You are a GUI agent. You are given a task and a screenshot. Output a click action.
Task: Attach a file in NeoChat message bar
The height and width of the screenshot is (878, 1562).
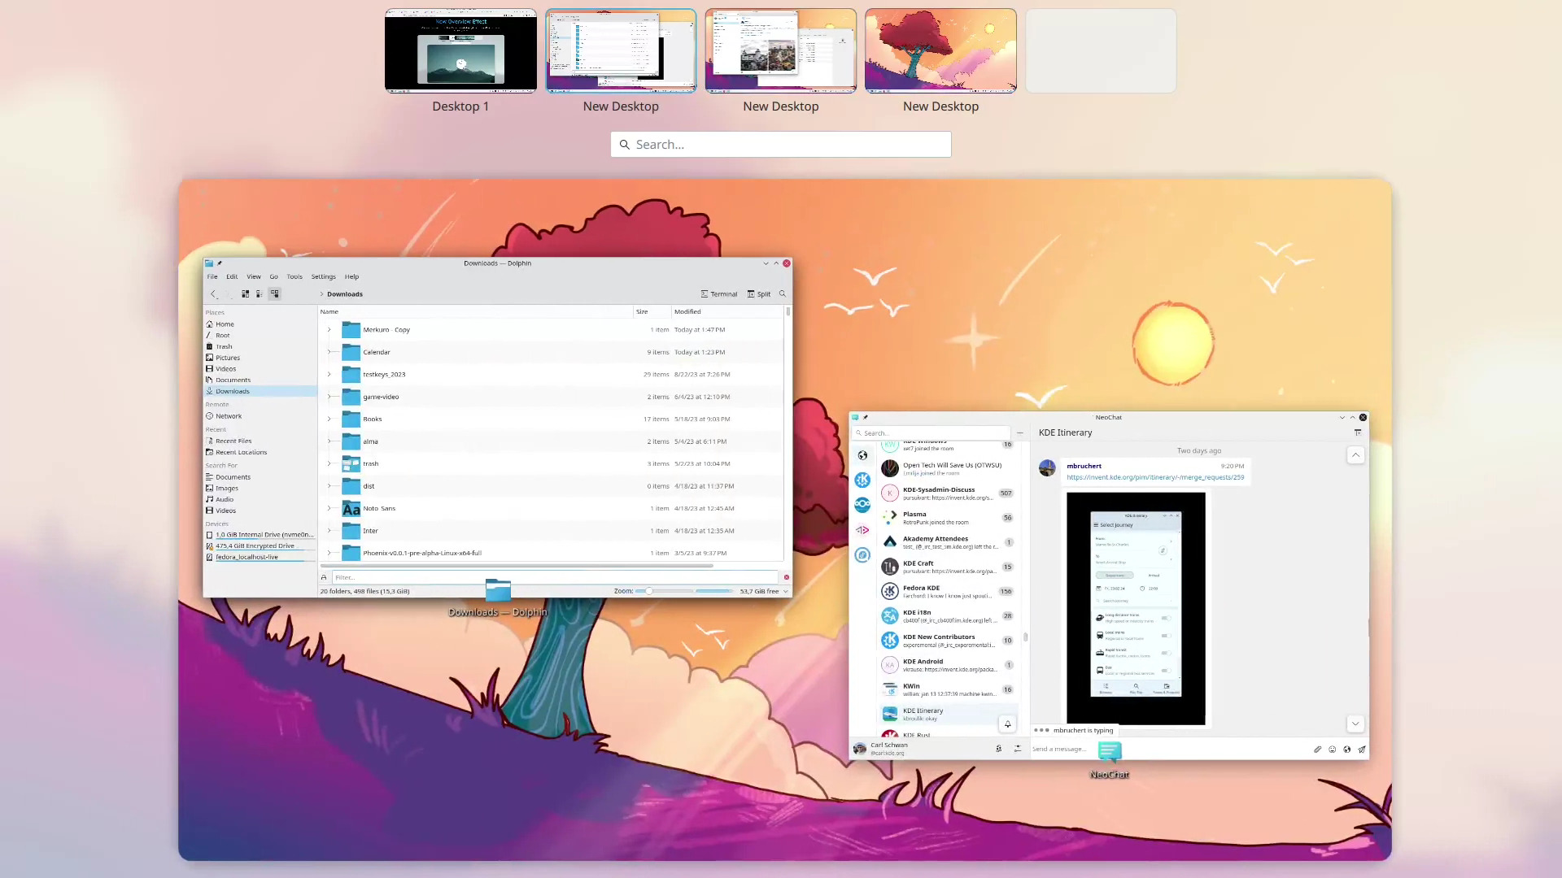pos(1317,750)
